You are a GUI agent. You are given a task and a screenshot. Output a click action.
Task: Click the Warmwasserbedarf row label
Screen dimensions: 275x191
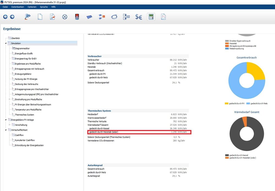(97, 118)
